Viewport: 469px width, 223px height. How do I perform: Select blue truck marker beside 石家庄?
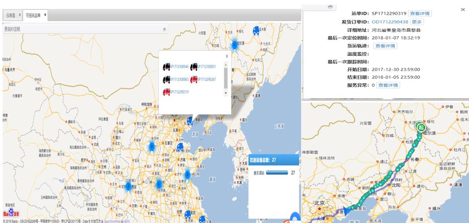pos(180,147)
